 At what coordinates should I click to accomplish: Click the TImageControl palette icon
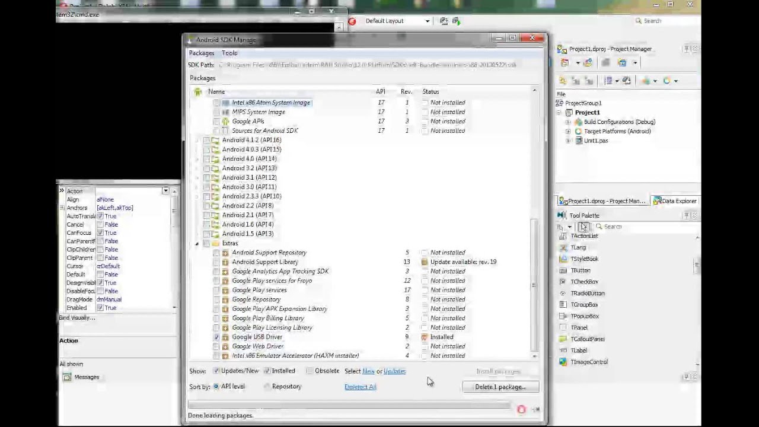point(563,362)
